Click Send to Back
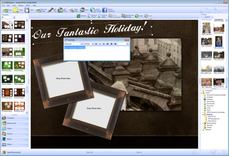This screenshot has width=229, height=156. click(x=103, y=16)
